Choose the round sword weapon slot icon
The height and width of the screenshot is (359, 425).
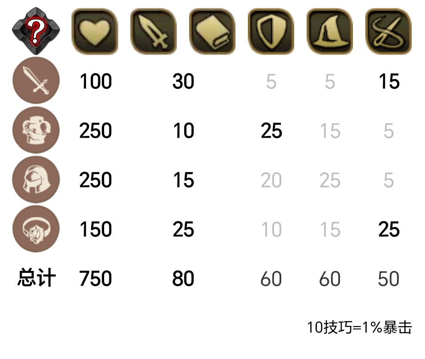36,81
